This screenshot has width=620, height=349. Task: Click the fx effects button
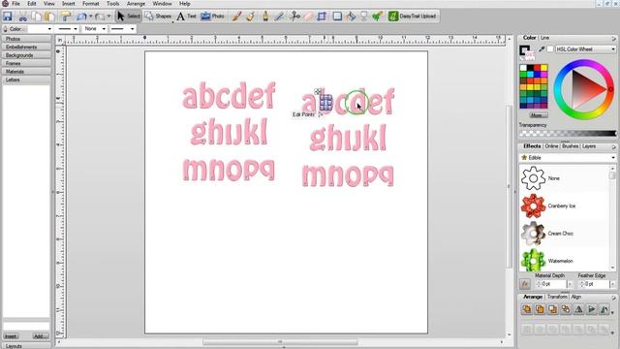tap(525, 284)
